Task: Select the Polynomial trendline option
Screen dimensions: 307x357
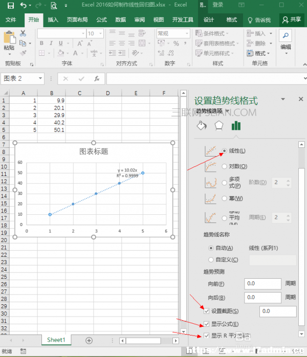Action: pyautogui.click(x=224, y=183)
